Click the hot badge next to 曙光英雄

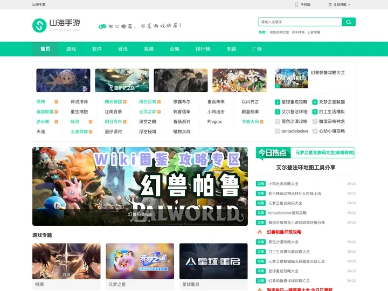coord(124,102)
